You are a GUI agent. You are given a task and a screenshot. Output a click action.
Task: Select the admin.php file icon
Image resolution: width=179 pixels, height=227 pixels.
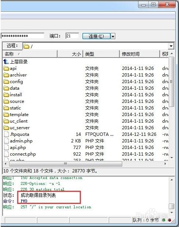point(6,141)
